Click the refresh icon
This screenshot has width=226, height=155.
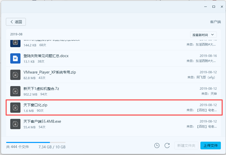coord(167,146)
